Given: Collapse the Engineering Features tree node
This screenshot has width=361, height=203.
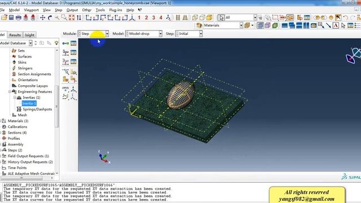Looking at the screenshot, I should (10, 91).
